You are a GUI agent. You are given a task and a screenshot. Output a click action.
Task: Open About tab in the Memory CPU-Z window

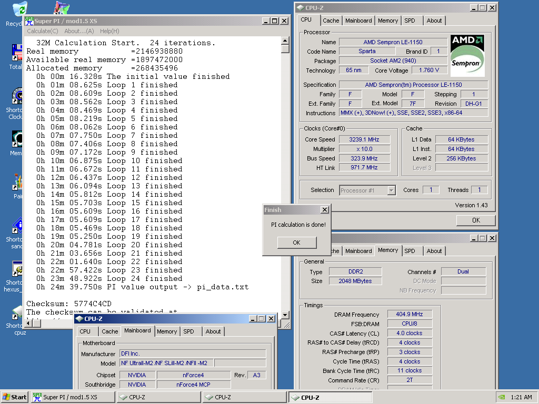(x=434, y=251)
